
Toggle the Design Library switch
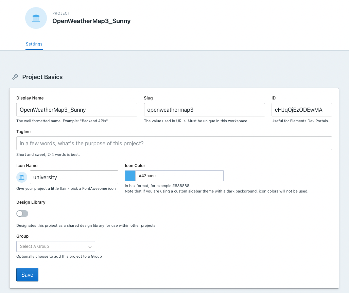point(22,214)
